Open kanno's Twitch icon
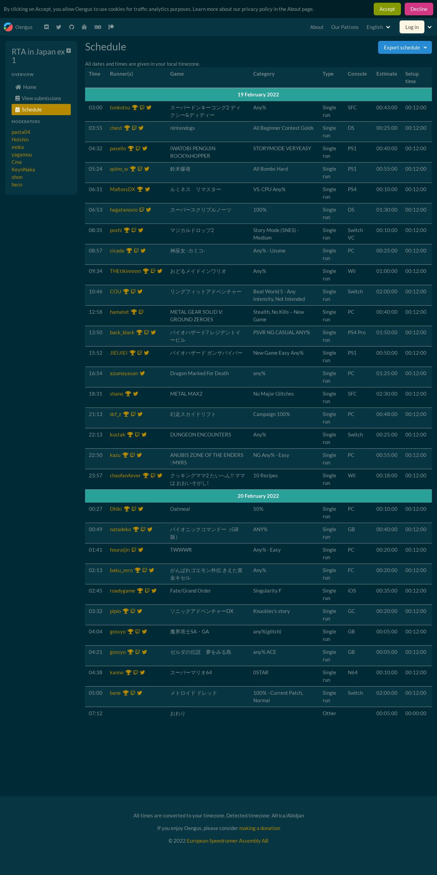 (135, 673)
